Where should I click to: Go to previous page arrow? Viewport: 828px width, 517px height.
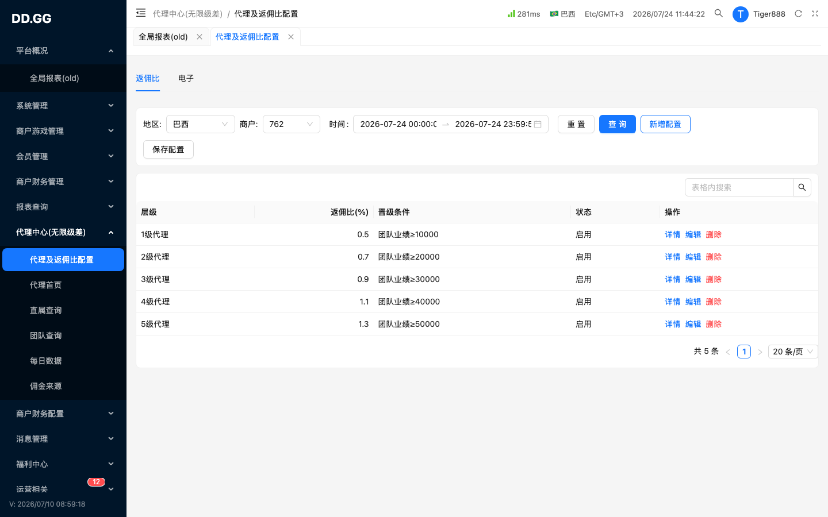point(728,352)
